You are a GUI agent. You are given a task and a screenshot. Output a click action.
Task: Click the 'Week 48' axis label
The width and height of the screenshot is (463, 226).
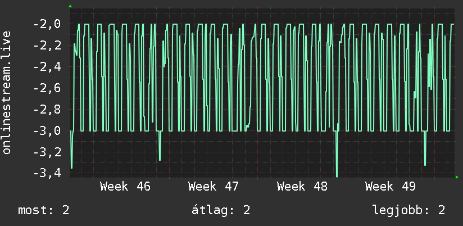pos(302,187)
